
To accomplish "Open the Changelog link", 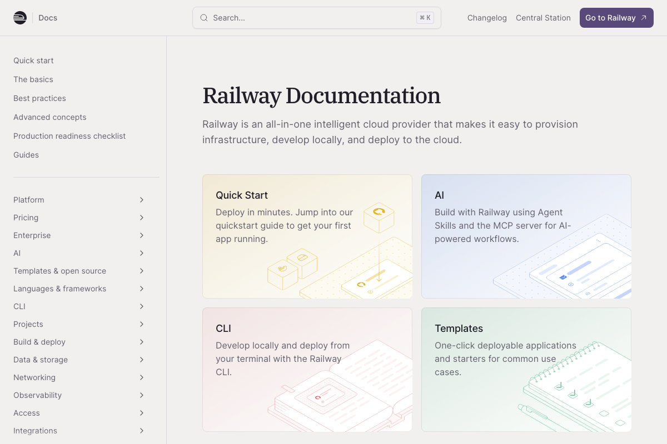I will (x=487, y=18).
